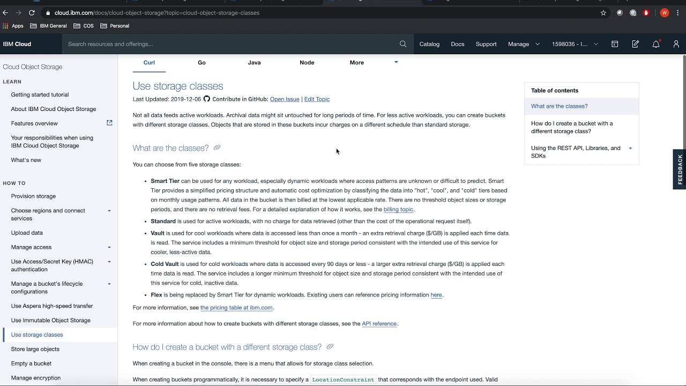Open What's new sidebar item
The image size is (686, 386).
pos(26,160)
